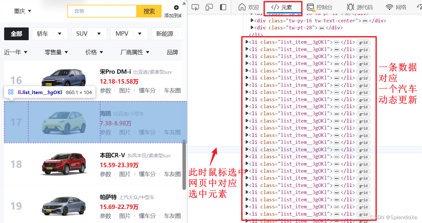The width and height of the screenshot is (422, 223).
Task: Open the 帕萨特 car image
Action: [64, 206]
